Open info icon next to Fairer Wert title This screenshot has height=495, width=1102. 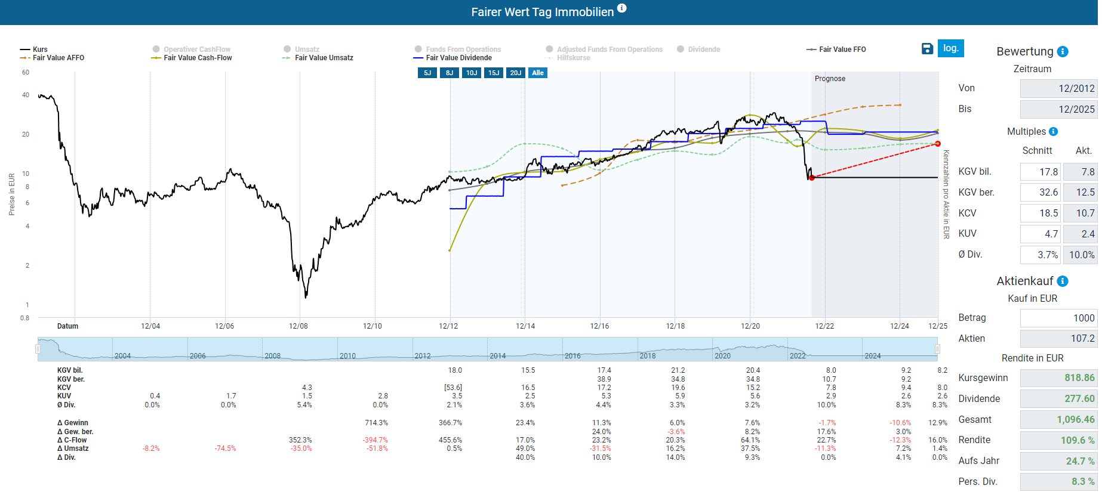point(621,8)
